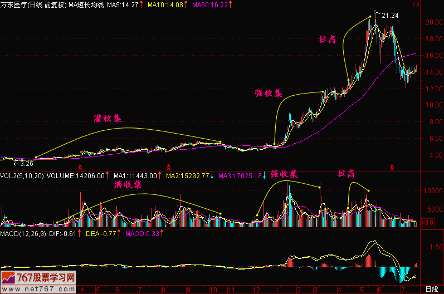Image resolution: width=444 pixels, height=294 pixels.
Task: Click the cyan down arrow after MA2:15292.77
Action: pyautogui.click(x=214, y=176)
